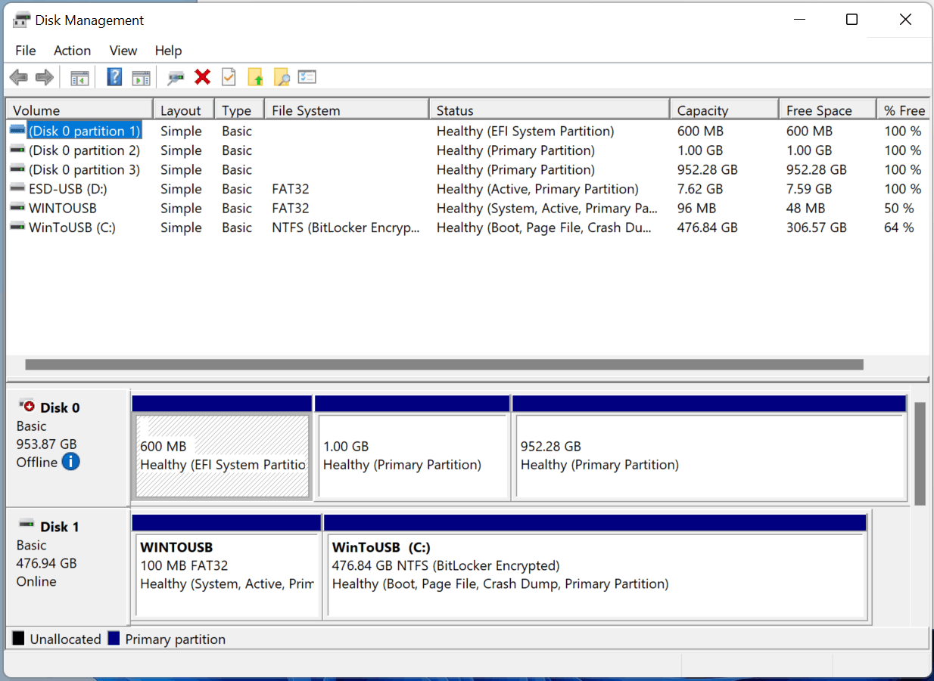Sort by the File System column header
Image resolution: width=934 pixels, height=681 pixels.
pos(347,110)
